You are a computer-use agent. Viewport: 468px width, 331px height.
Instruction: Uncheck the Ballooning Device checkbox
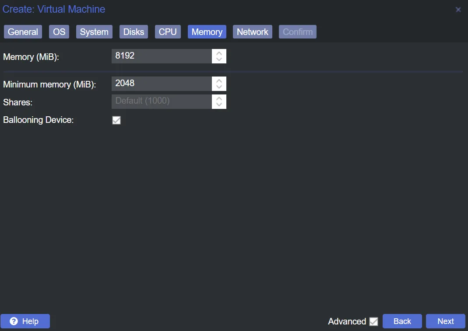coord(116,120)
